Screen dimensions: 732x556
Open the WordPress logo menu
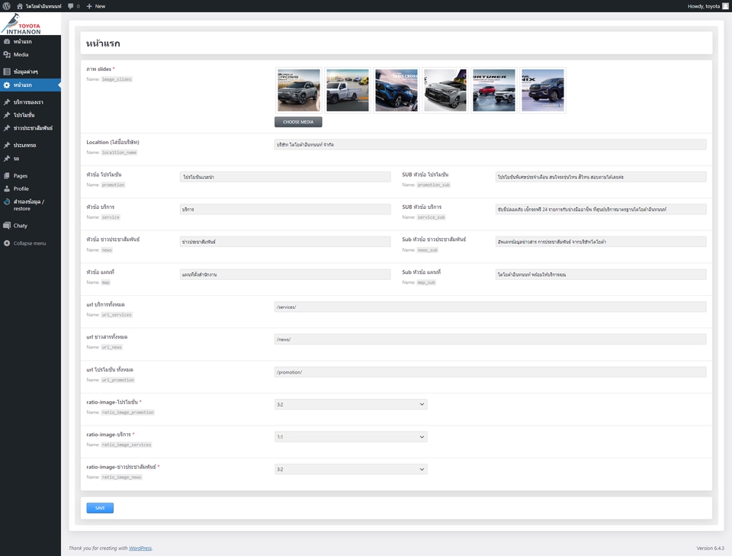coord(7,6)
